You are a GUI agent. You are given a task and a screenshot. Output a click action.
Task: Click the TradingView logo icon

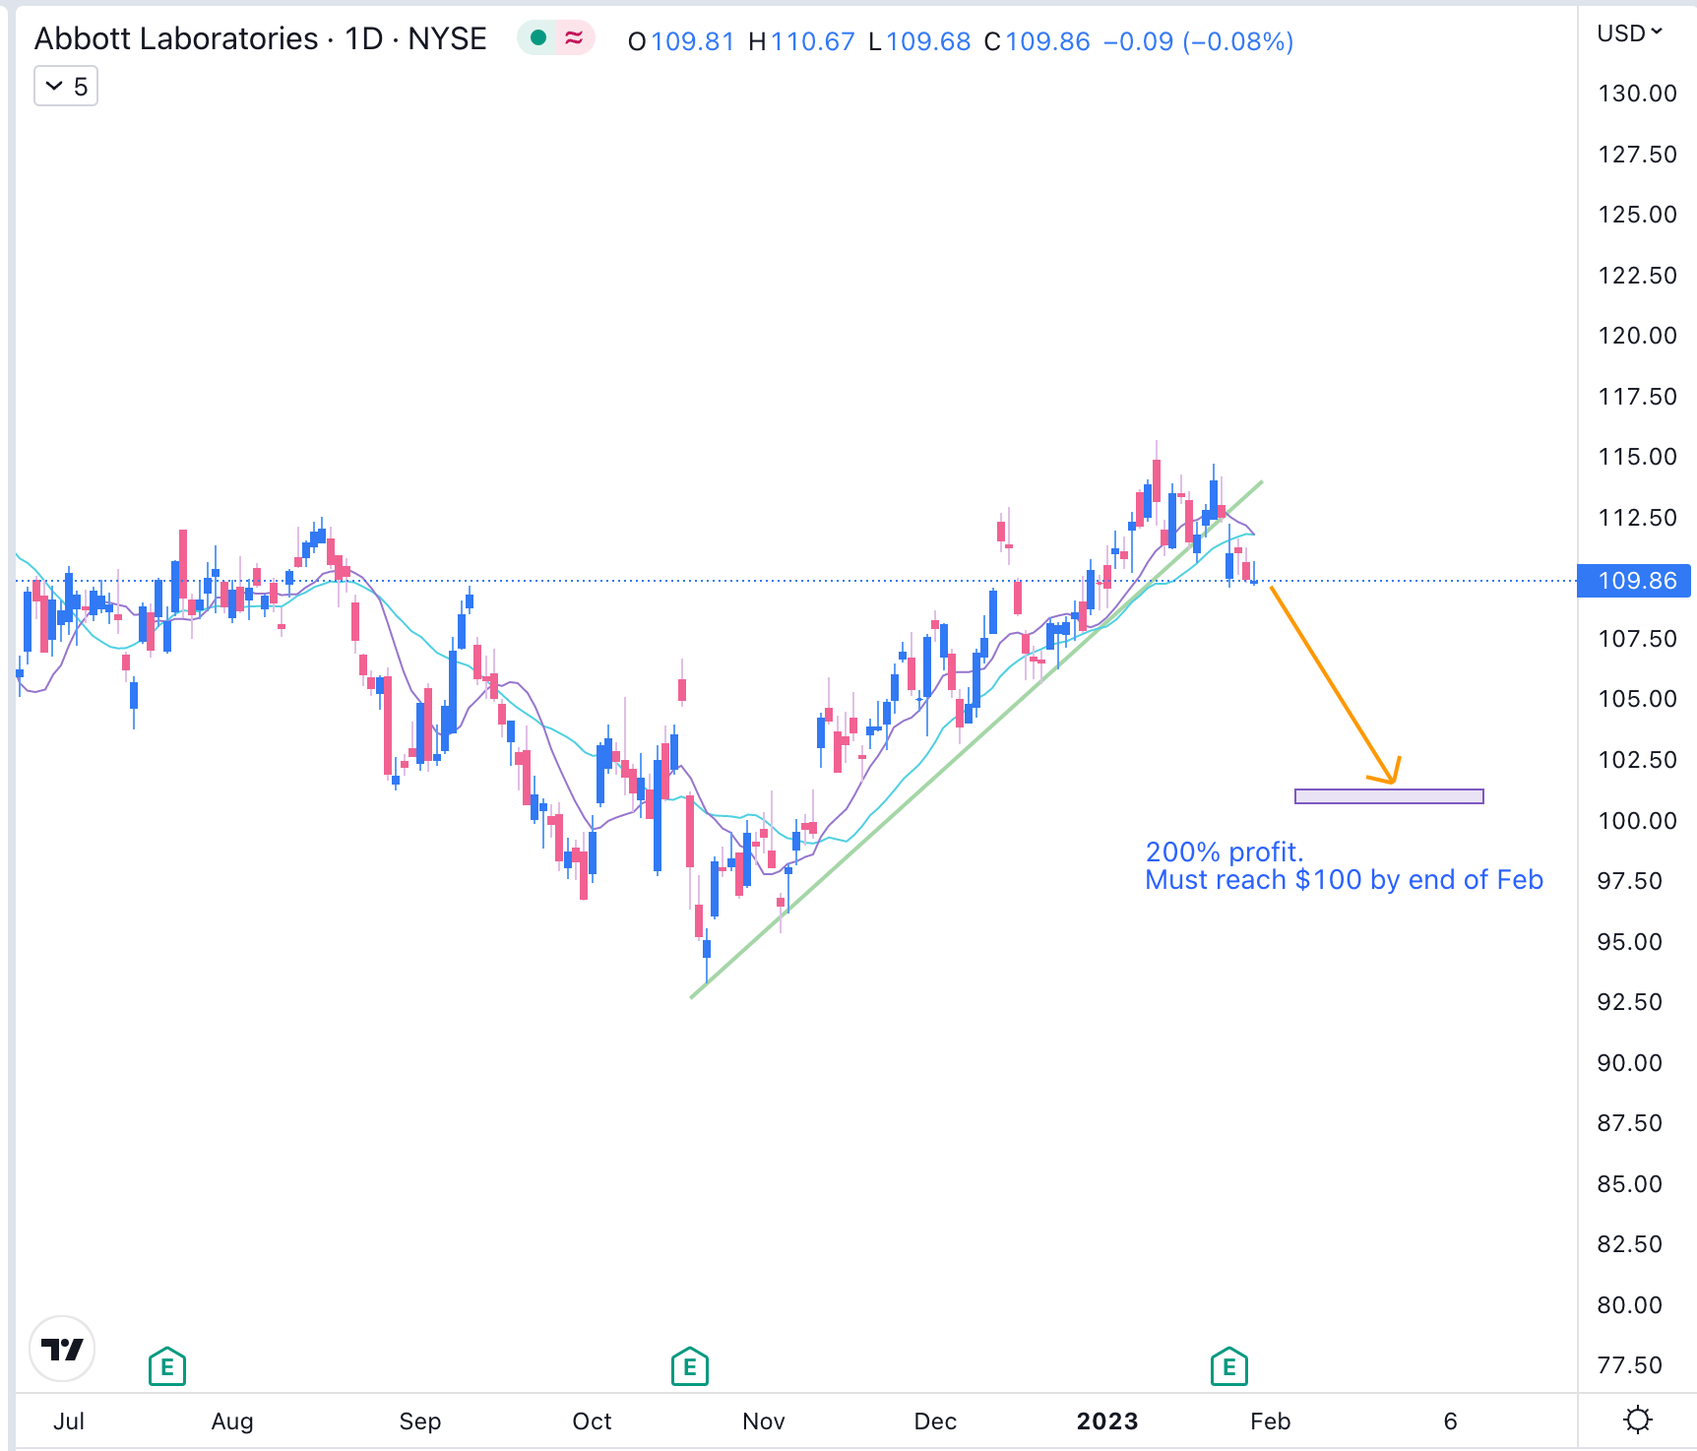click(x=62, y=1349)
